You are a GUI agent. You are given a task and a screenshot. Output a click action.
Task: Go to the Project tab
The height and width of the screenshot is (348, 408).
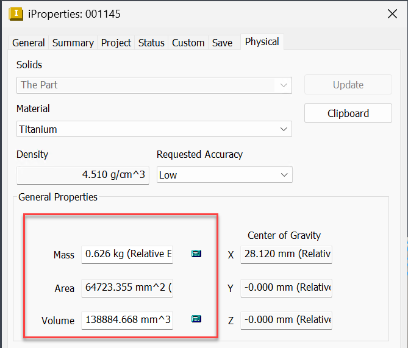(x=116, y=43)
